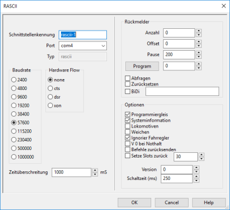The height and width of the screenshot is (210, 230).
Task: Click the Schnittstellenkennung text field
Action: (x=83, y=35)
